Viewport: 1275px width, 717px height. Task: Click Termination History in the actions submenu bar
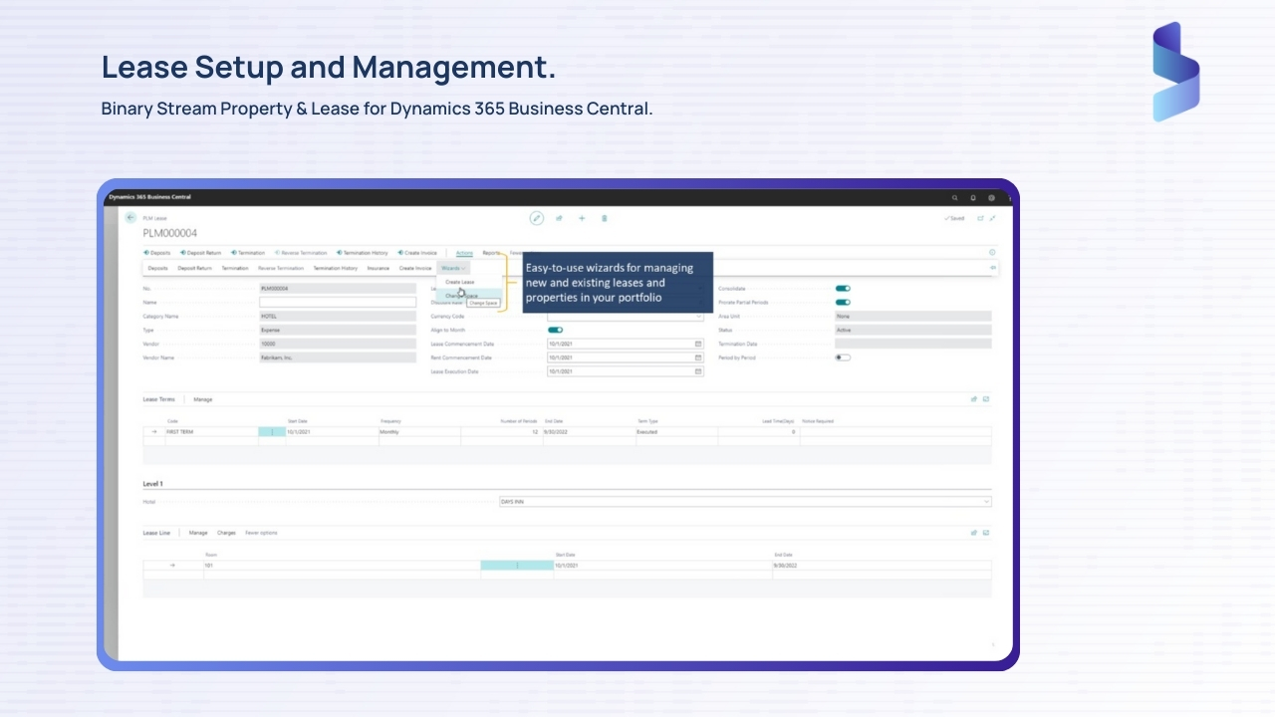[336, 268]
